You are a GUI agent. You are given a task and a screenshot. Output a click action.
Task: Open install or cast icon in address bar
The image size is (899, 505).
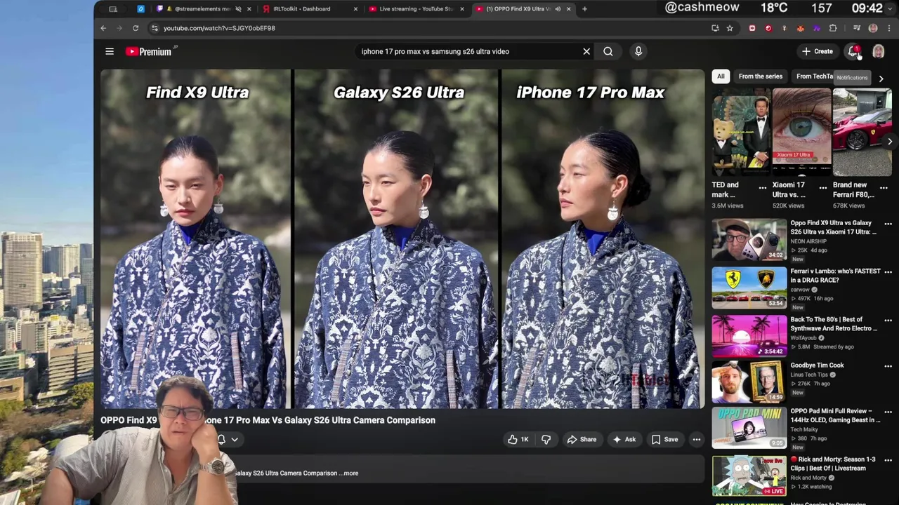coord(715,28)
